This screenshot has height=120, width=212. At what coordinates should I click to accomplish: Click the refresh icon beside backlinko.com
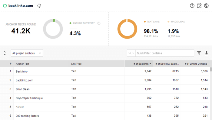coord(39,6)
